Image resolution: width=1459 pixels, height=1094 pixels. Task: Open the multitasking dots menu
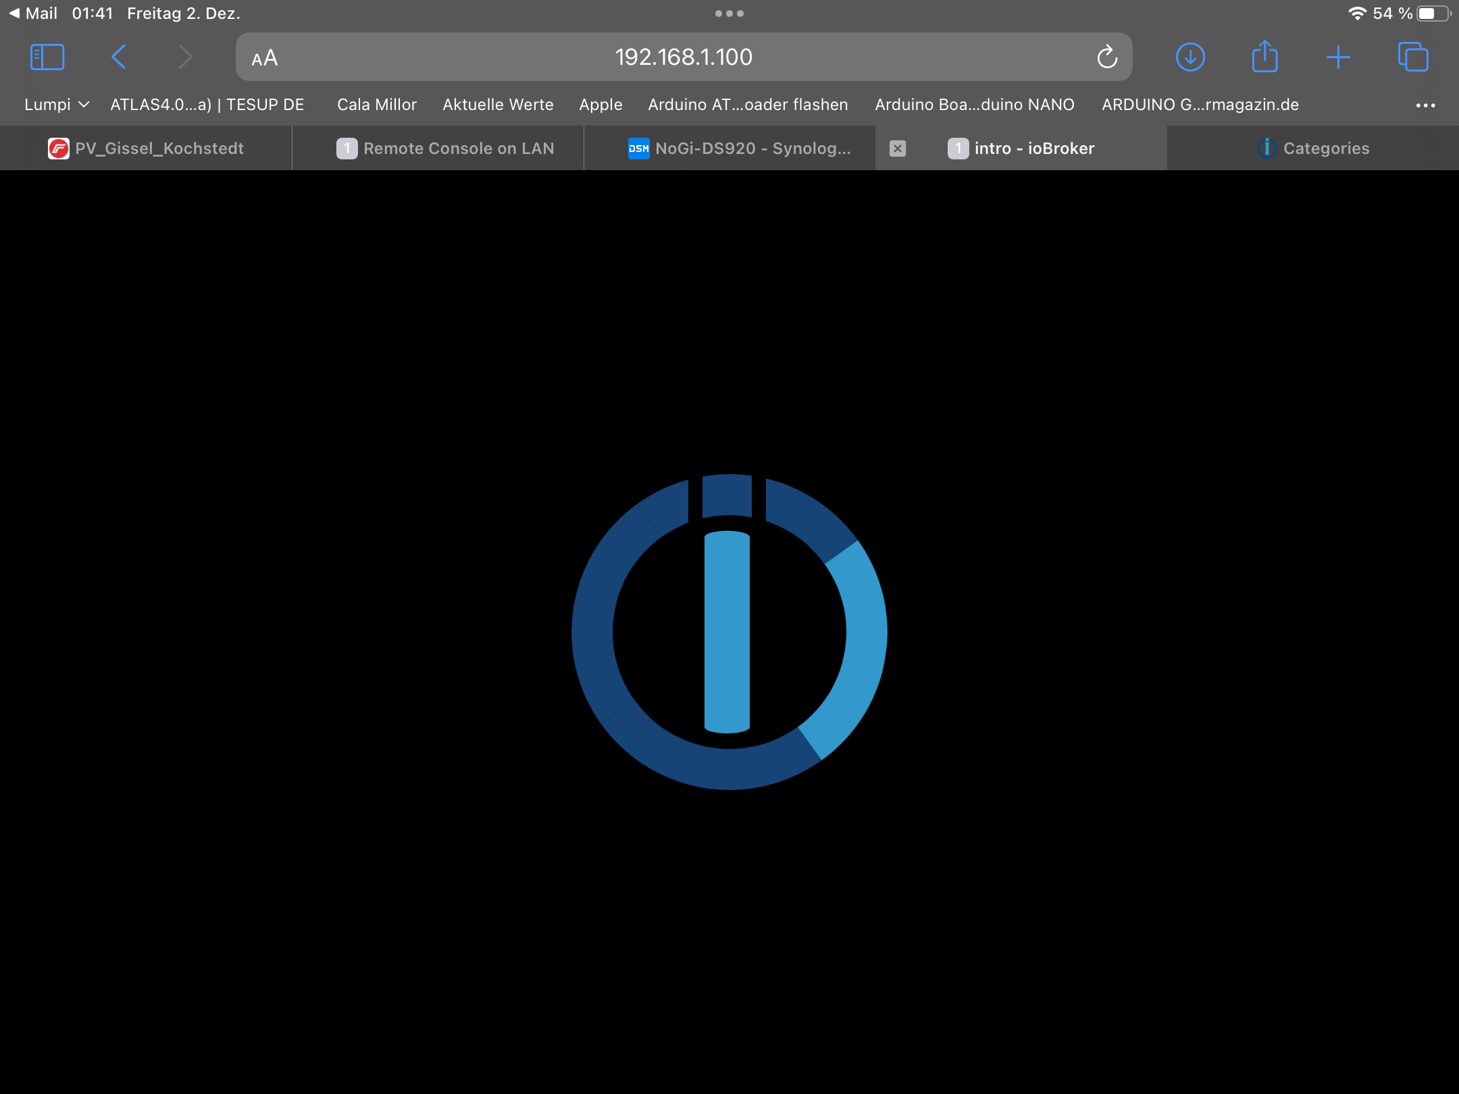point(729,14)
